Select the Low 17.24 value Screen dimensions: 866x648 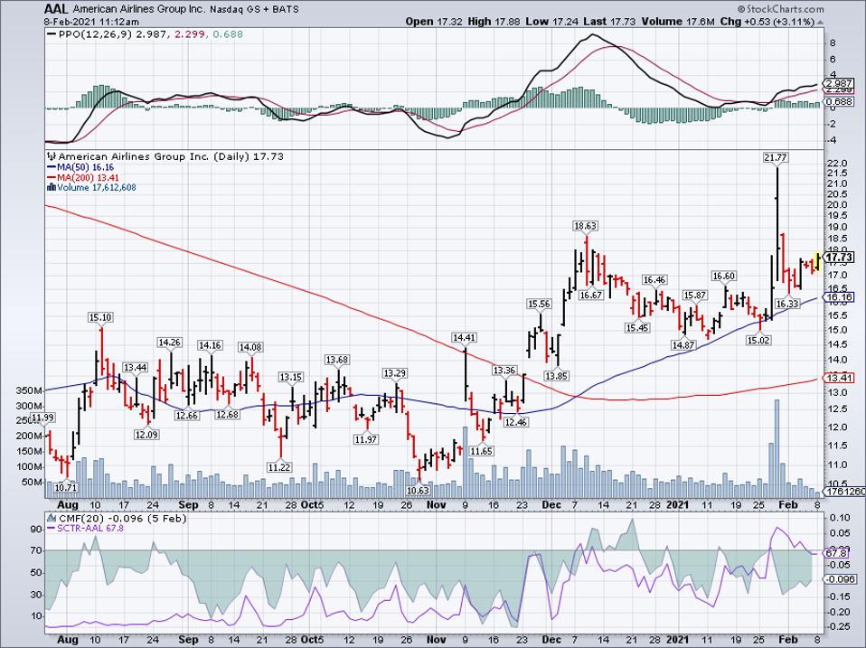tap(551, 22)
